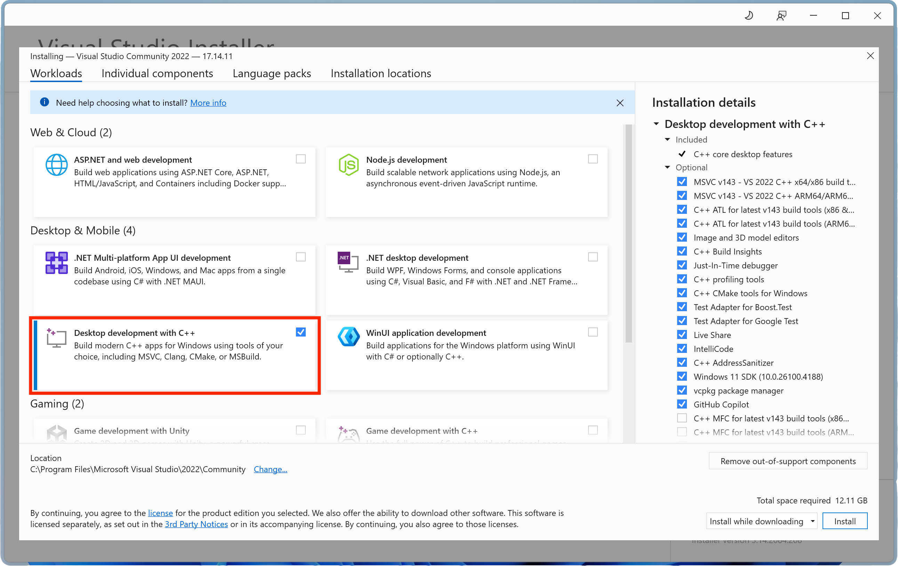Click the .NET desktop development icon
The image size is (898, 566).
pos(348,262)
